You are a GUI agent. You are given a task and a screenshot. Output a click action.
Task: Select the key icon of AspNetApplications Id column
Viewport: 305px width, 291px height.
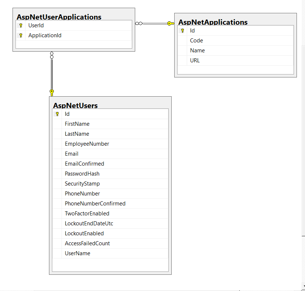click(182, 31)
